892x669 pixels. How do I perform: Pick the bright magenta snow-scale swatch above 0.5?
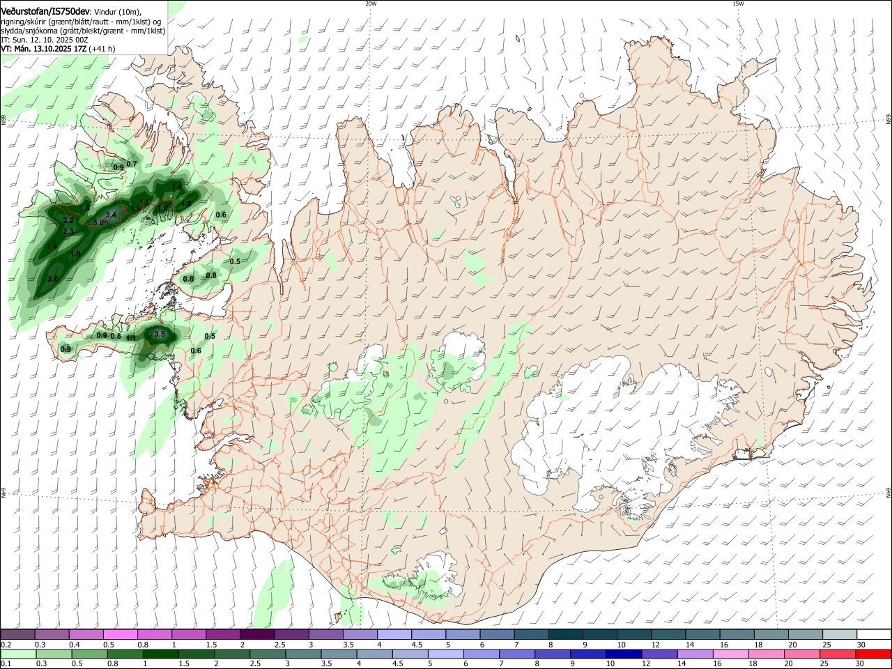(x=120, y=635)
